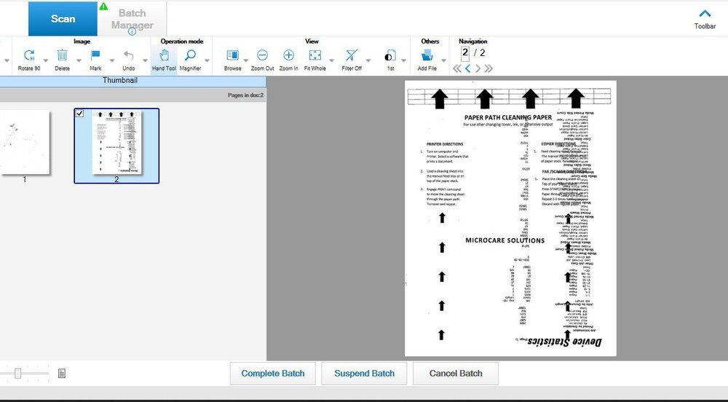Click page list icon beside slider

pos(62,373)
